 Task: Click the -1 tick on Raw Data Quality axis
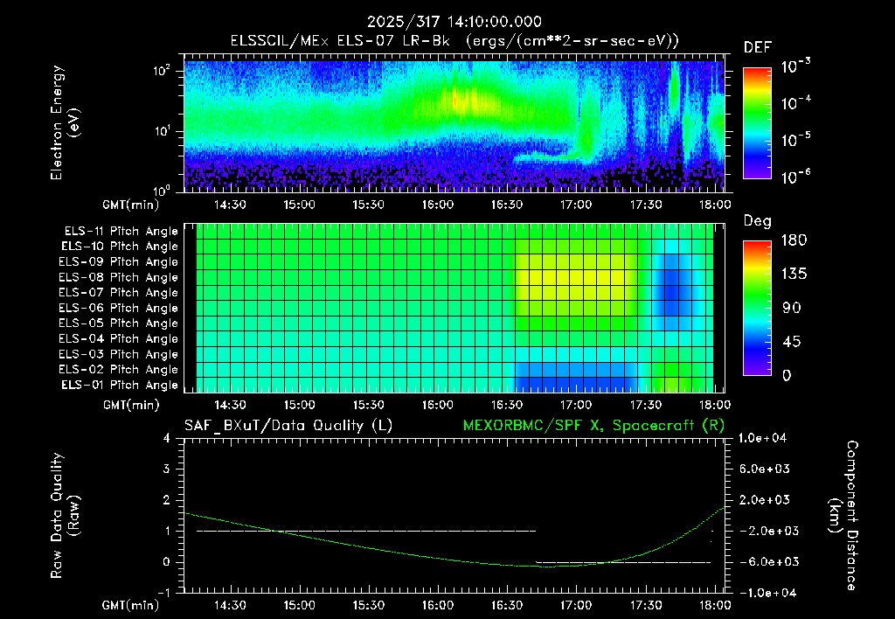click(x=163, y=593)
